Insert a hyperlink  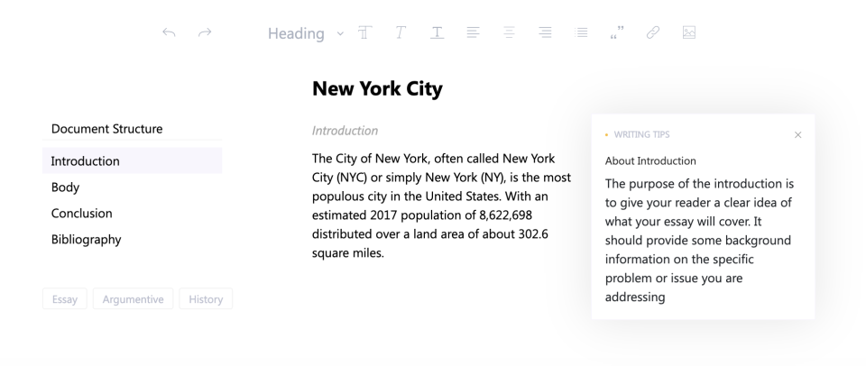653,32
